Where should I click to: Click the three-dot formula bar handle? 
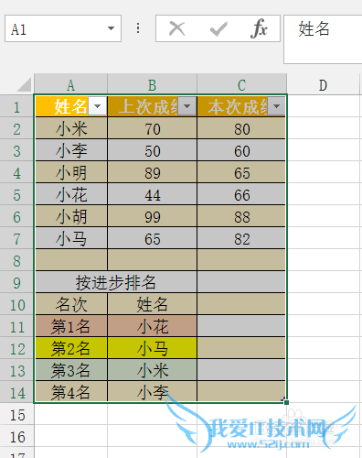point(138,28)
